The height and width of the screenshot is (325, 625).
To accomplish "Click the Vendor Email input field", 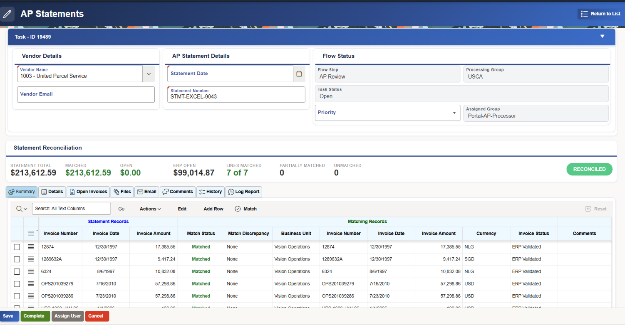I will (86, 94).
